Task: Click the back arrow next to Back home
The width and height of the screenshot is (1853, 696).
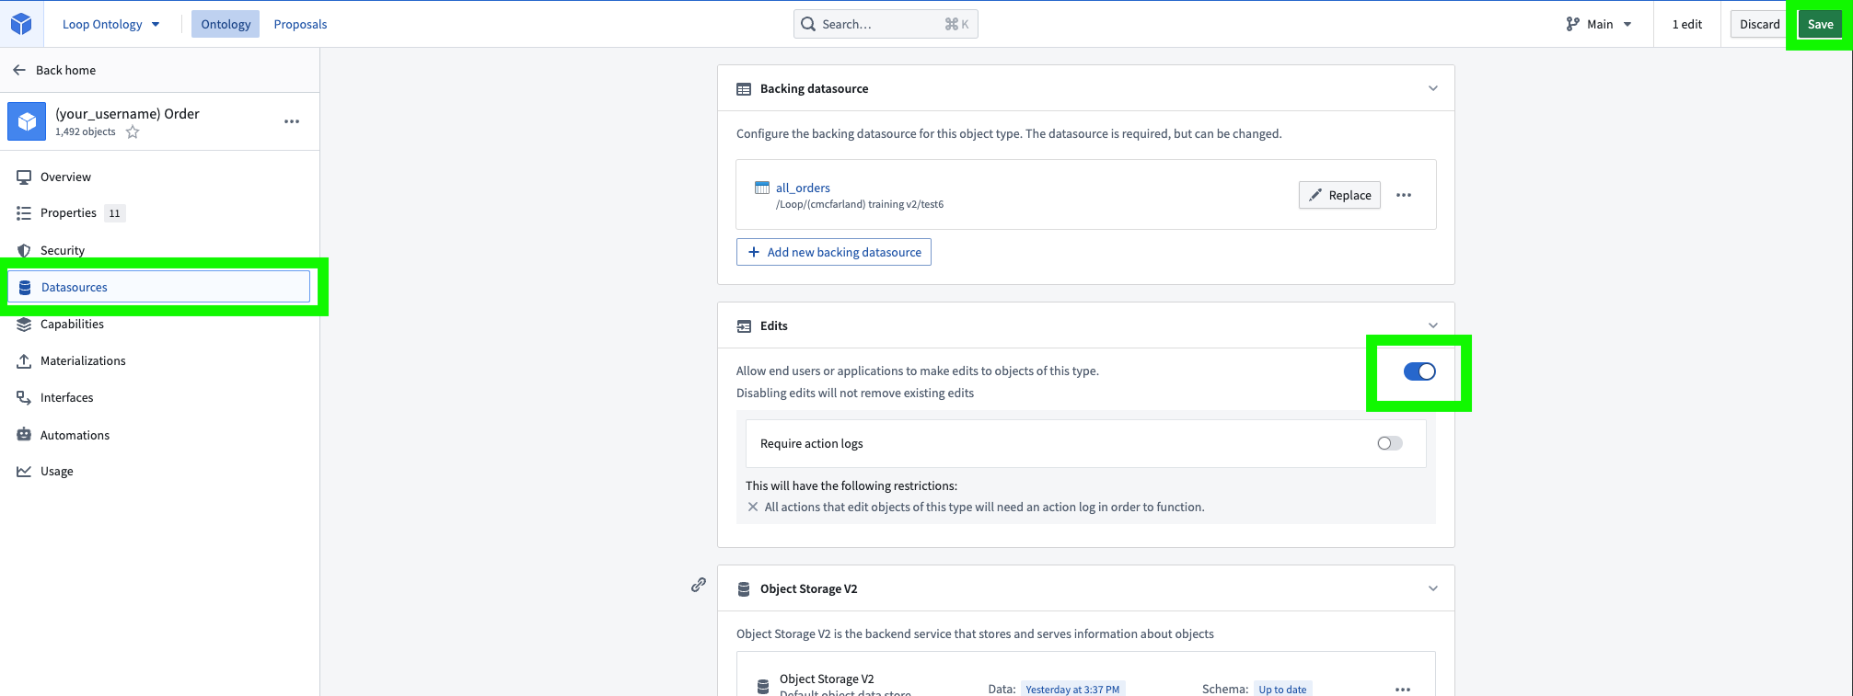Action: 19,70
